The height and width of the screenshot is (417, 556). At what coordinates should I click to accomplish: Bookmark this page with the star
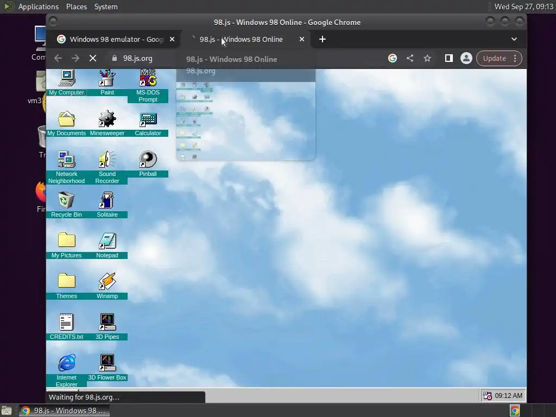coord(427,58)
